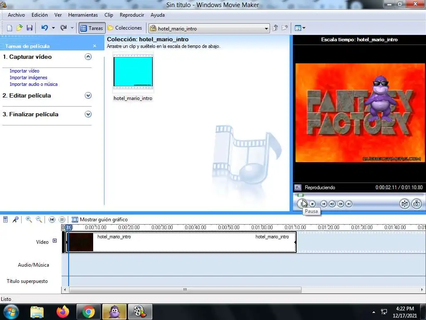Image resolution: width=426 pixels, height=320 pixels.
Task: Toggle the Tareas pane button
Action: [x=92, y=28]
